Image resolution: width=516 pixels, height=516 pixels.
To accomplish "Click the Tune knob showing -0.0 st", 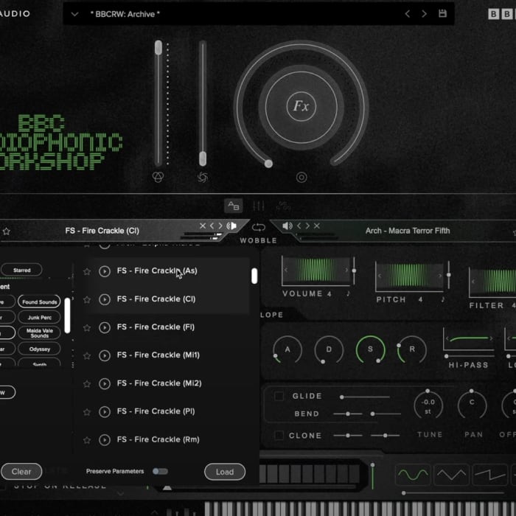I will click(428, 405).
